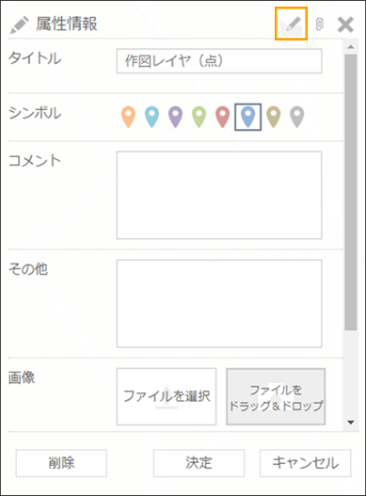Select the gray pin symbol
This screenshot has width=366, height=496.
pos(297,117)
